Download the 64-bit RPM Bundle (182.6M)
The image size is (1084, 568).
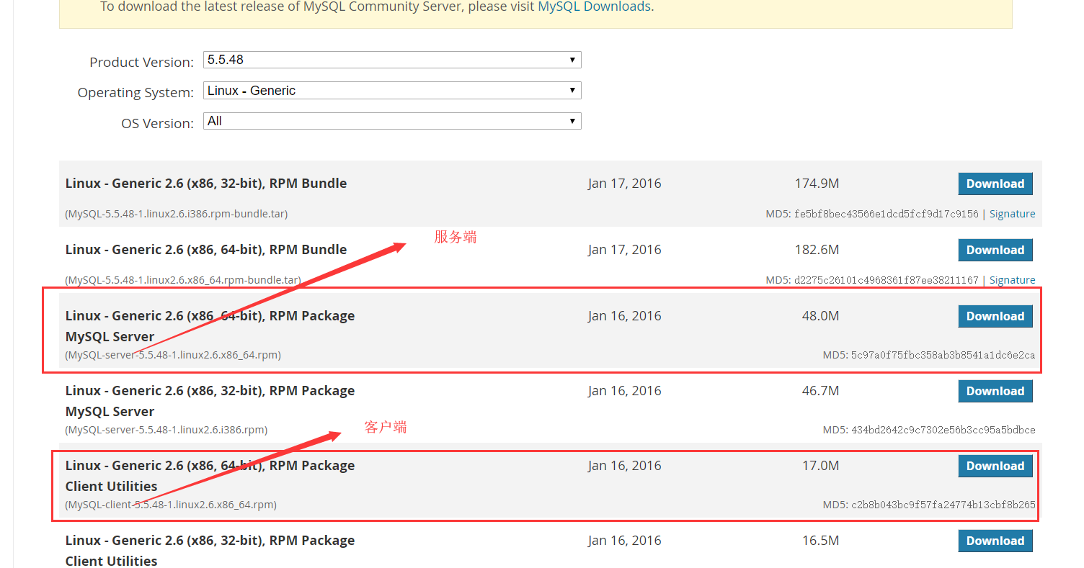[995, 250]
